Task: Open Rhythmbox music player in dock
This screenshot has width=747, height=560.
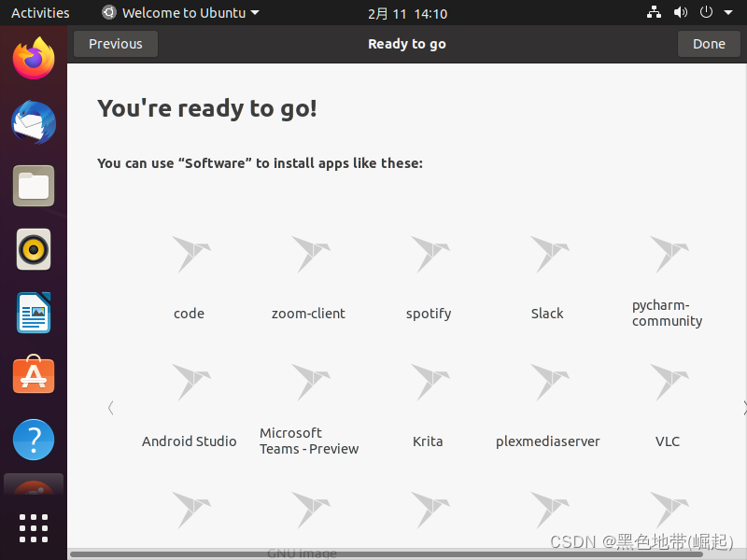Action: [34, 249]
